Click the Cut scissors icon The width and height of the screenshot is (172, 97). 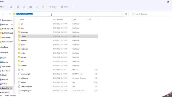[11, 7]
